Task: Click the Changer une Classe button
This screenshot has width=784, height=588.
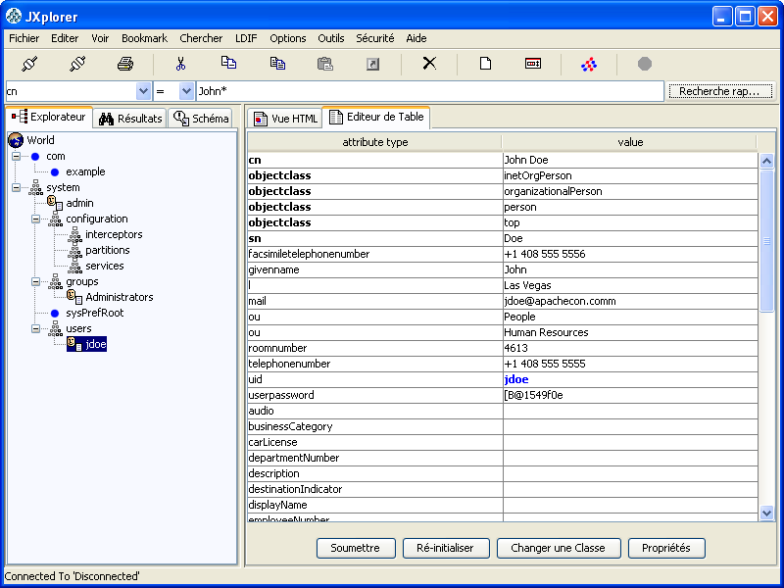Action: 559,548
